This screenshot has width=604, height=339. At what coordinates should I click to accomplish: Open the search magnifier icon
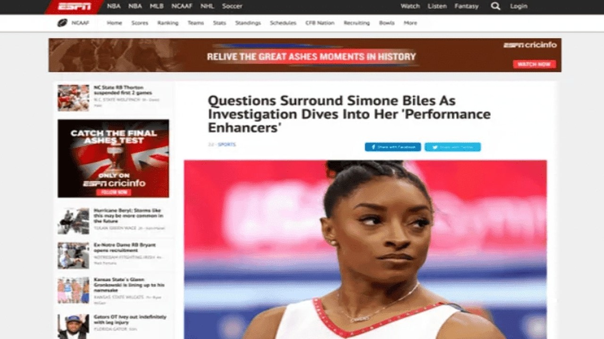pyautogui.click(x=495, y=6)
